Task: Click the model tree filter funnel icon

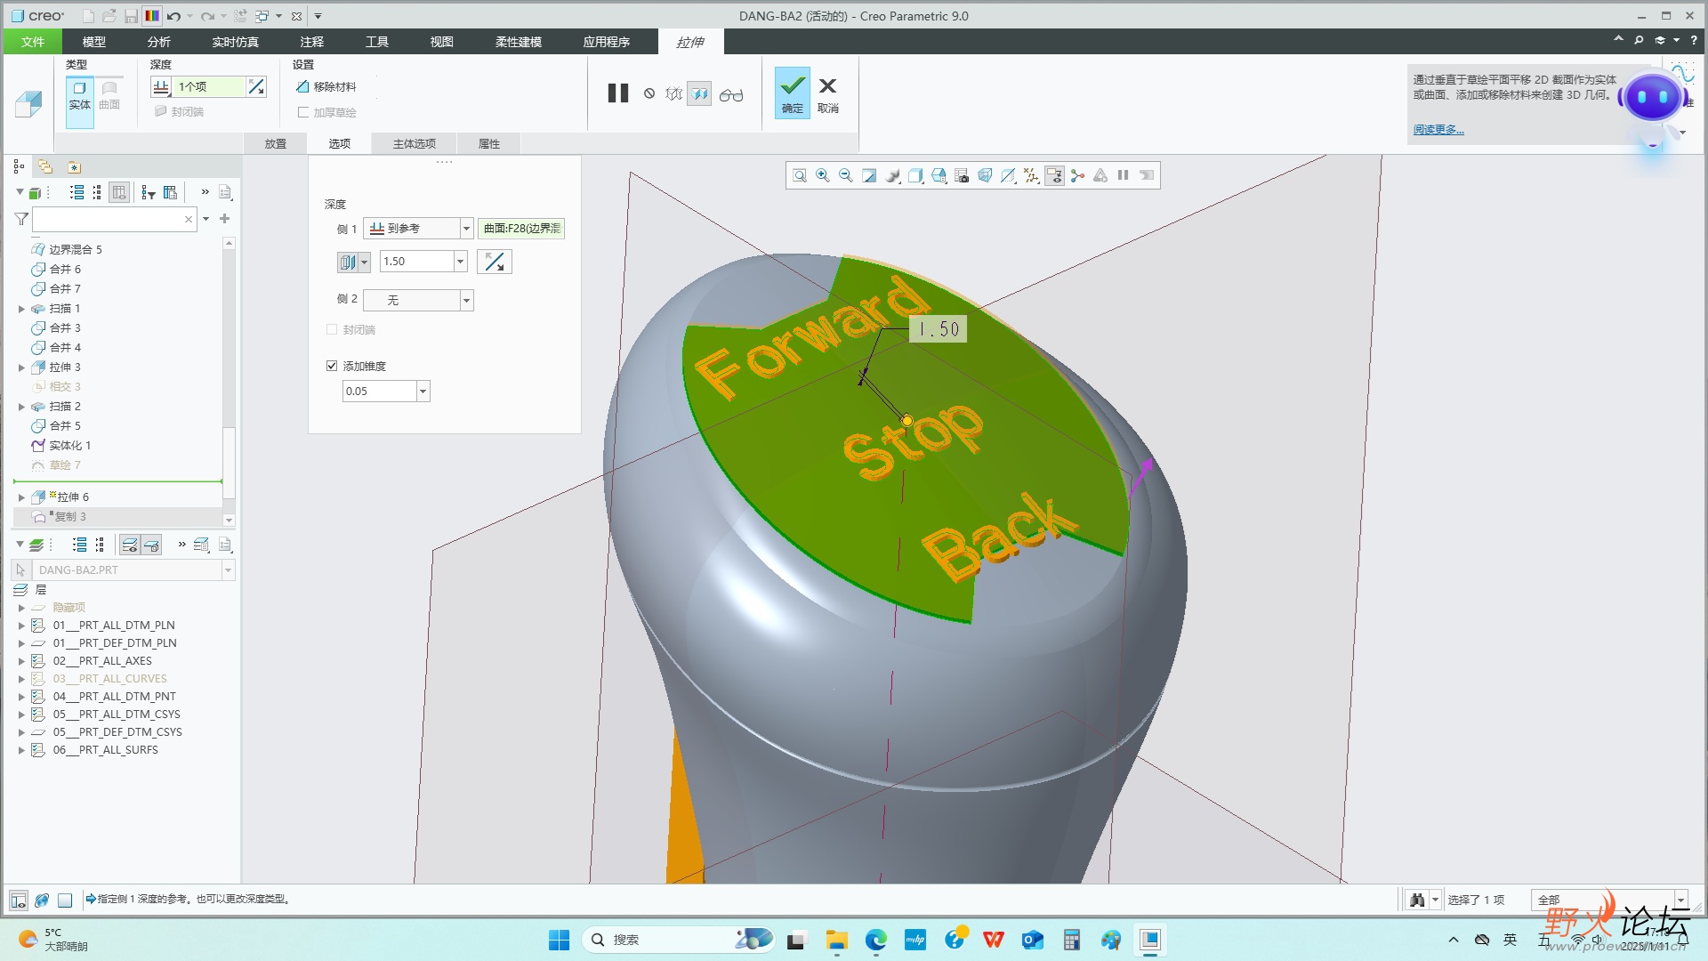Action: (x=21, y=219)
